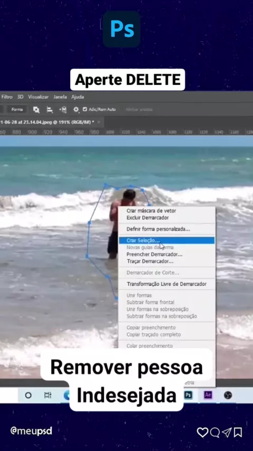Click the Cortana circle icon in the taskbar

[28, 395]
